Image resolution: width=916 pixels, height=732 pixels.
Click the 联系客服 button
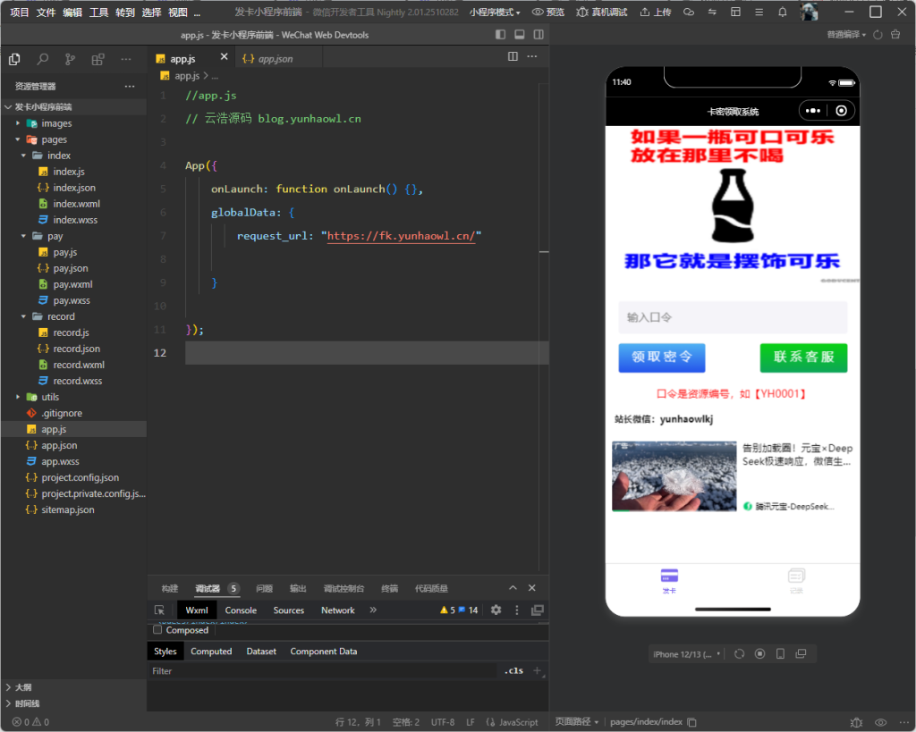point(803,358)
